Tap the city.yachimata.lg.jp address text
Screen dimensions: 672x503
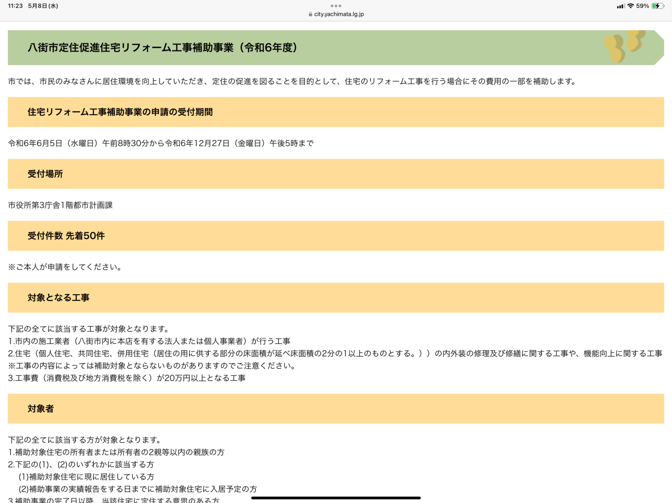point(339,14)
